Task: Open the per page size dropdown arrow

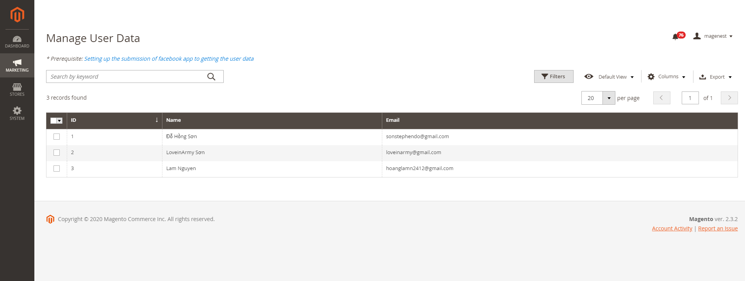Action: coord(609,98)
